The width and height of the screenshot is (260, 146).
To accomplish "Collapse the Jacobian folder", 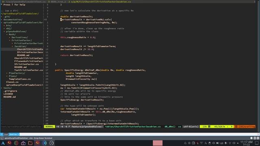I will (19, 46).
